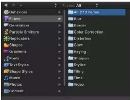Click the Generators icon
130x100 pixels.
tap(6, 25)
